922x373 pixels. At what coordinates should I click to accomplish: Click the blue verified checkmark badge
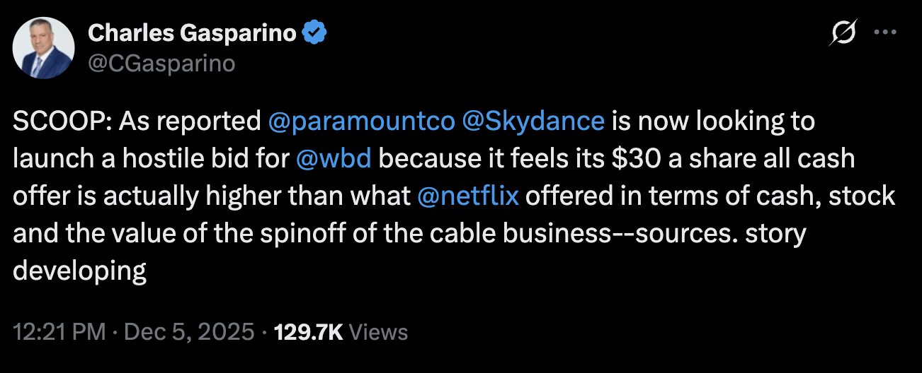pyautogui.click(x=314, y=32)
